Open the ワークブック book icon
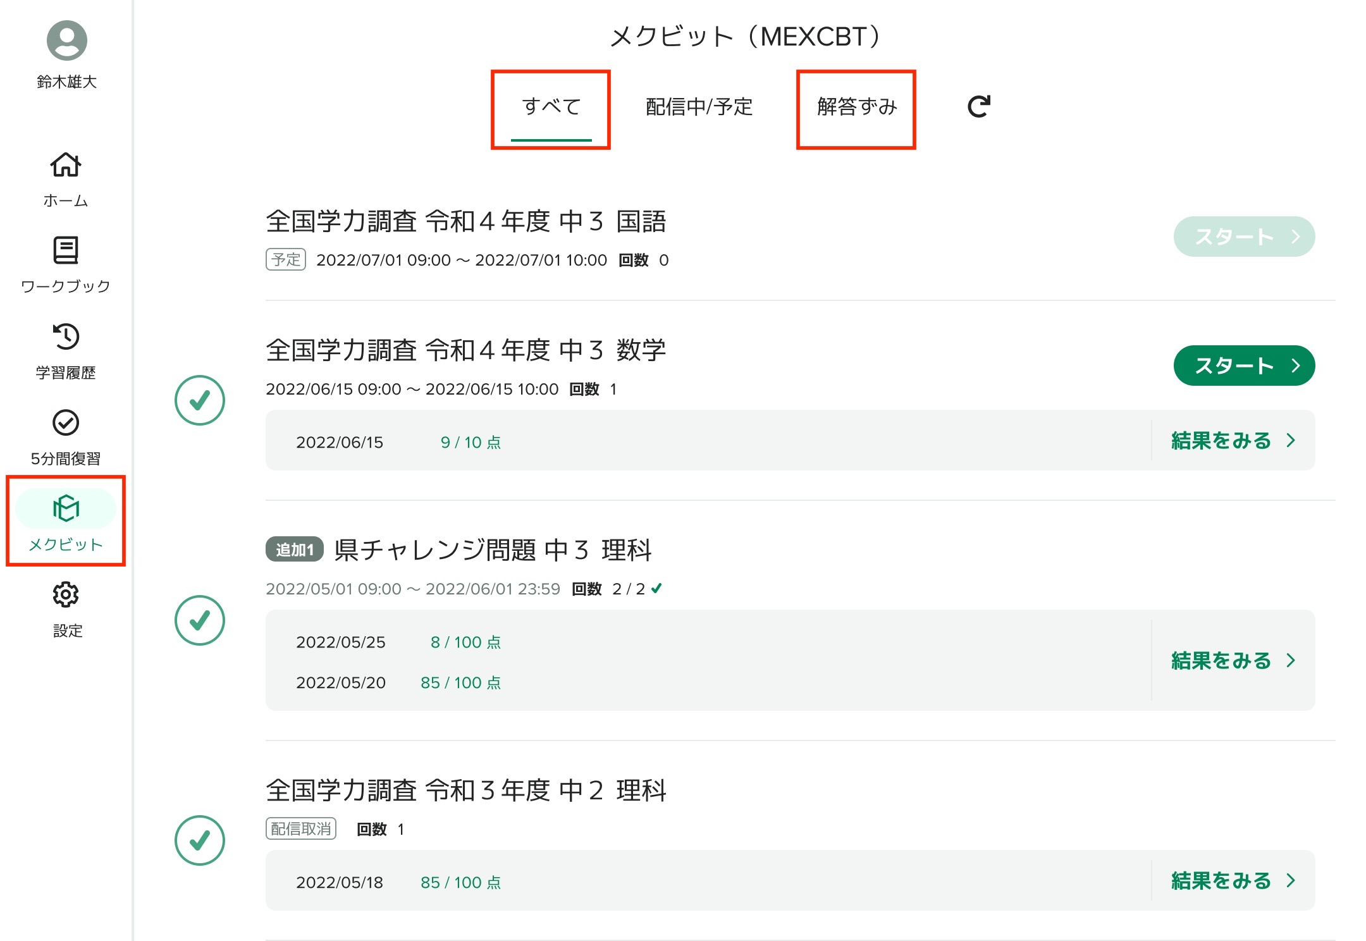Screen dimensions: 1366x941 click(66, 251)
